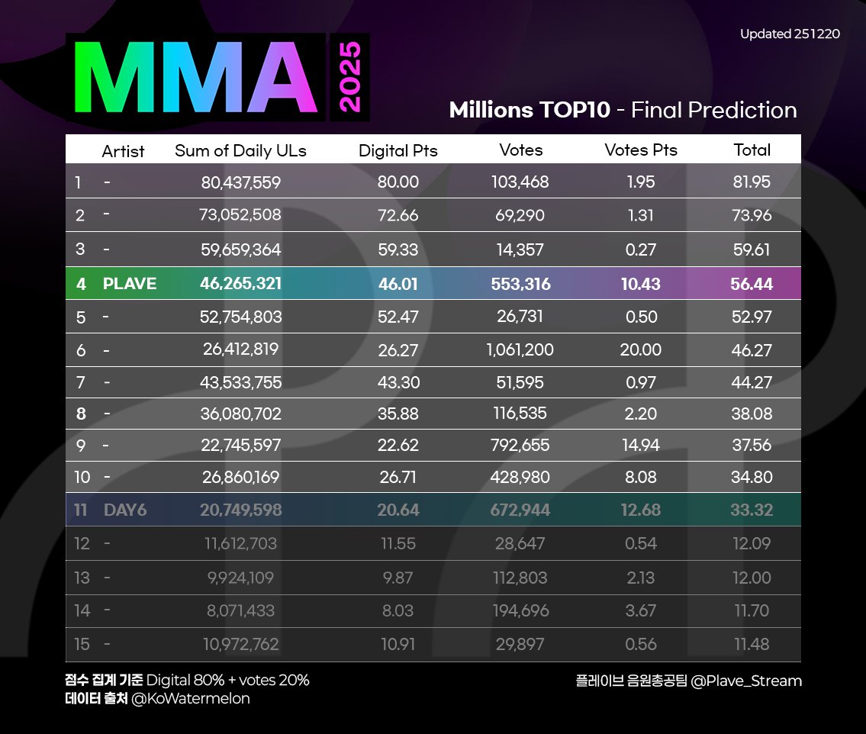Click votes value 792,655

(520, 445)
